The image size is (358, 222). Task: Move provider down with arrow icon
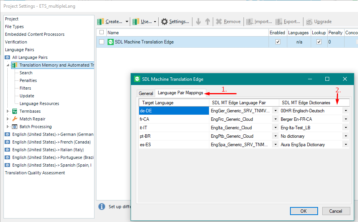[199, 22]
